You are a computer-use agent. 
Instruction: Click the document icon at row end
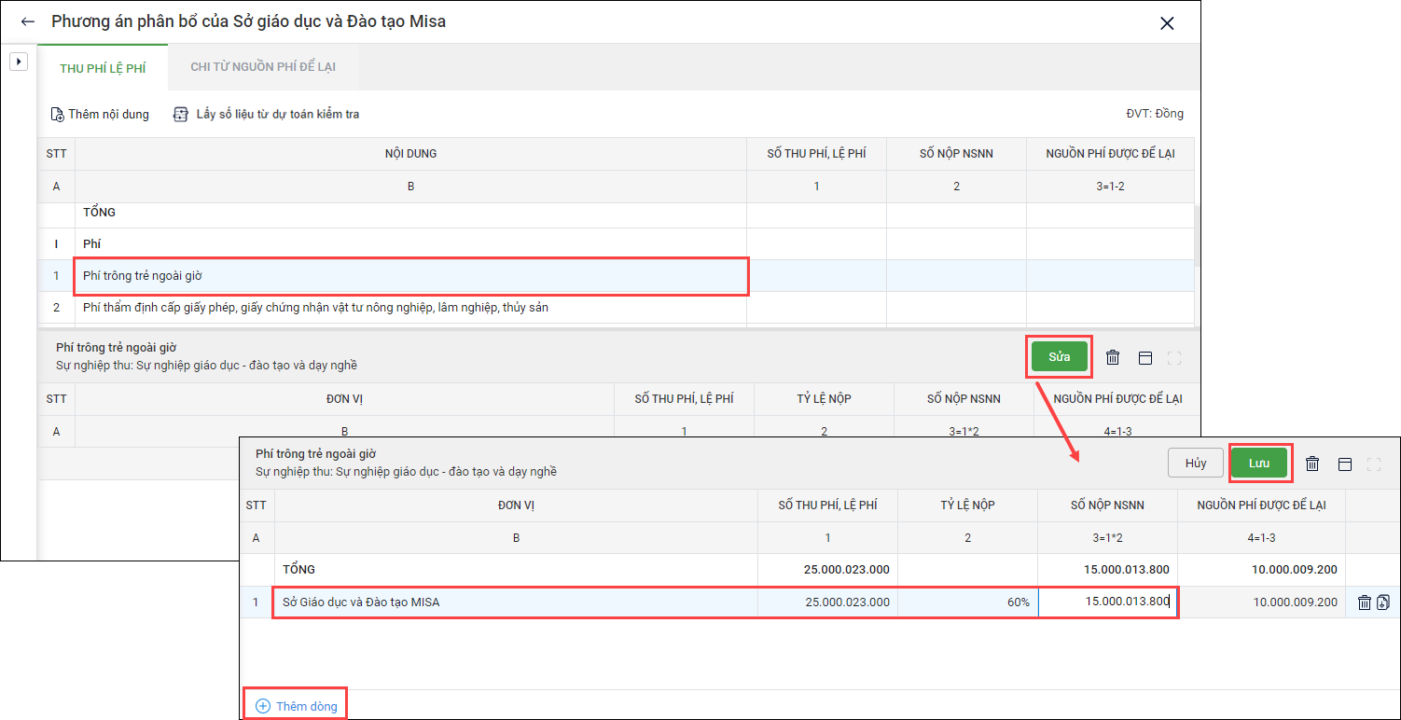click(x=1382, y=602)
